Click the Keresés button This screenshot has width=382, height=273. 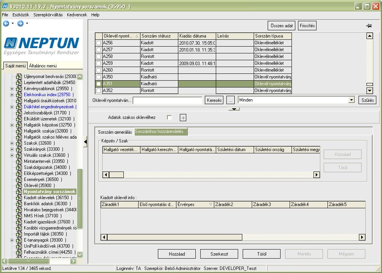(x=214, y=100)
